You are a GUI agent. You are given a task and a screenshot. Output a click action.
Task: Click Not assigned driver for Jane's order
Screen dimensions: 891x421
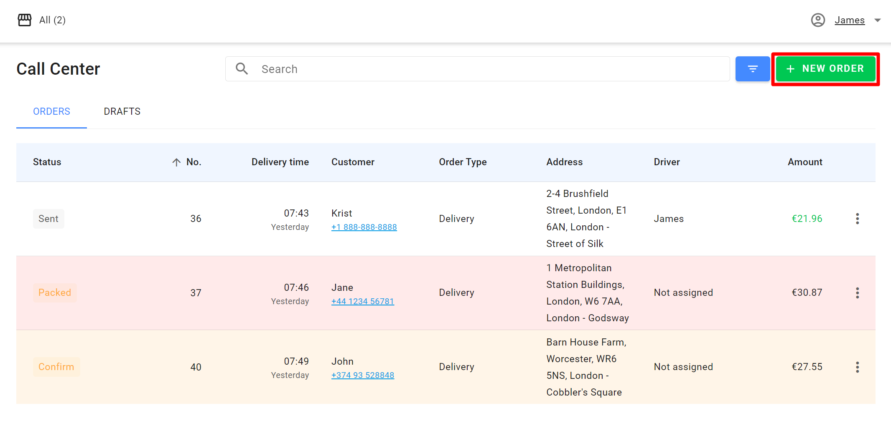683,292
